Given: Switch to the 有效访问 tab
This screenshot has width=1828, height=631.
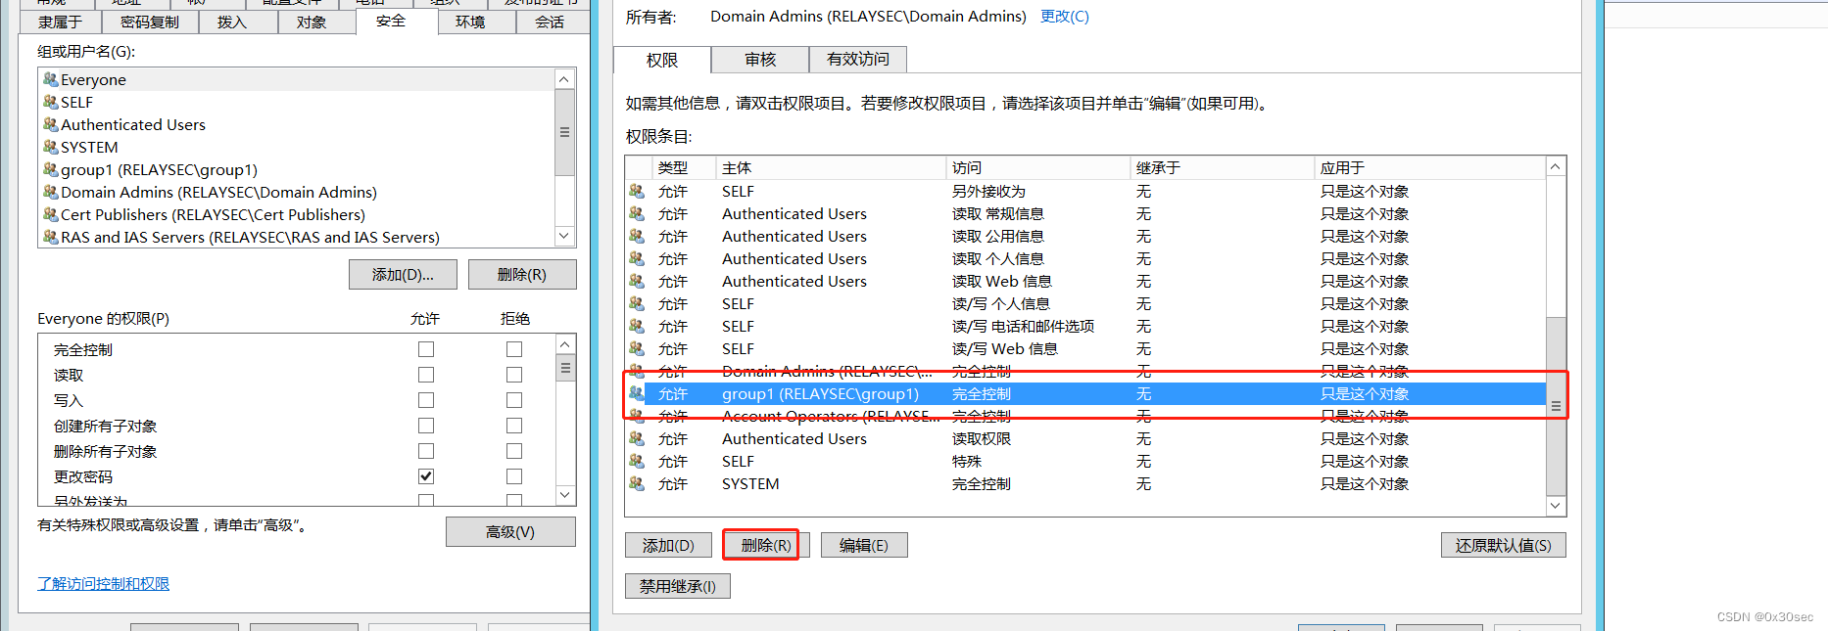Looking at the screenshot, I should (x=858, y=60).
